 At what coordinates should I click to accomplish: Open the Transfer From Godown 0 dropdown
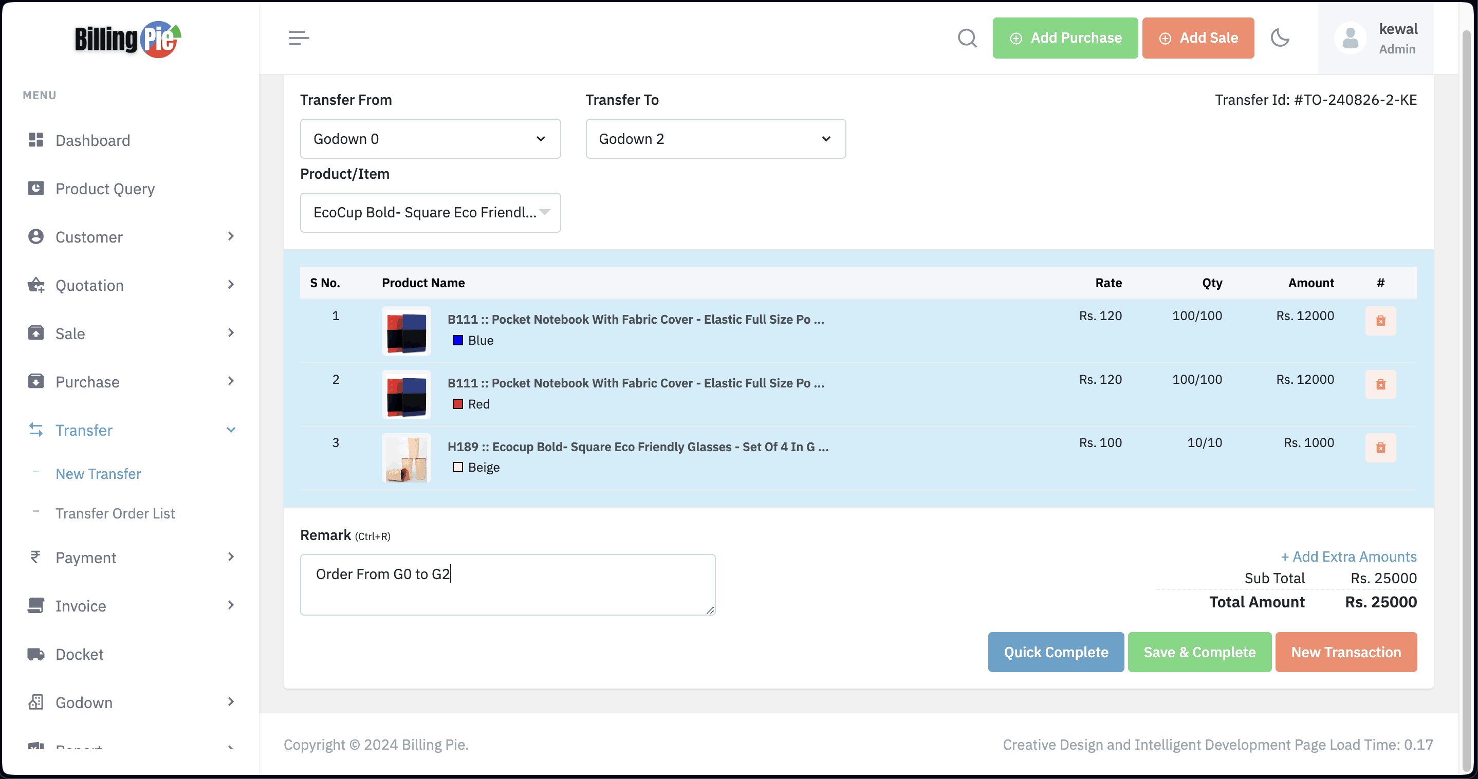tap(430, 139)
